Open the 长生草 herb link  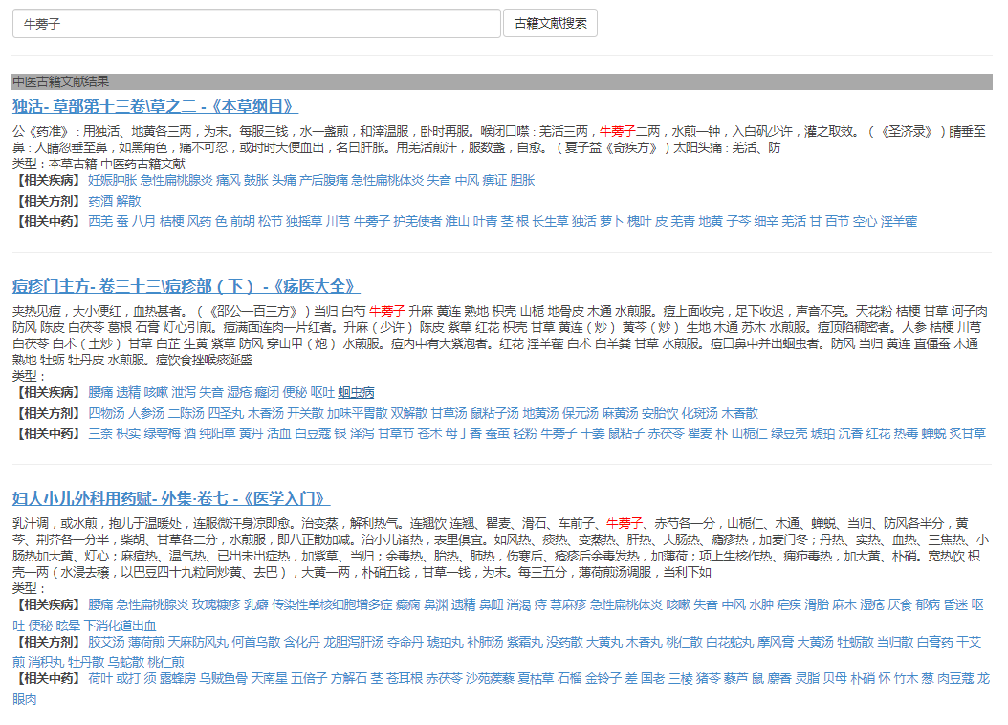pyautogui.click(x=550, y=221)
